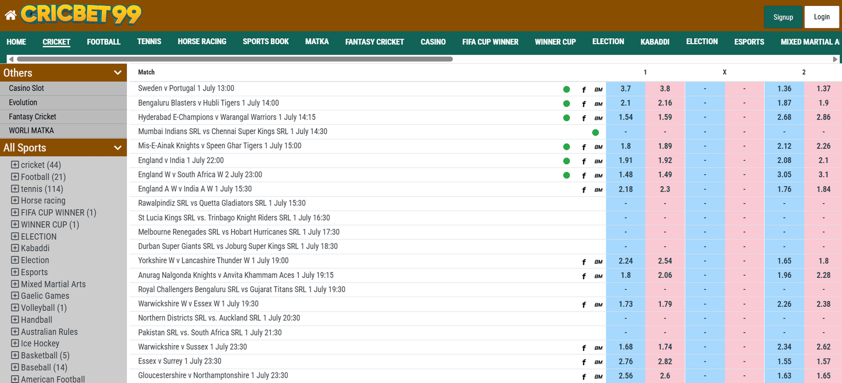Click the 'f' icon for Mis-E-Ainak Knights match
This screenshot has height=383, width=842.
[584, 147]
